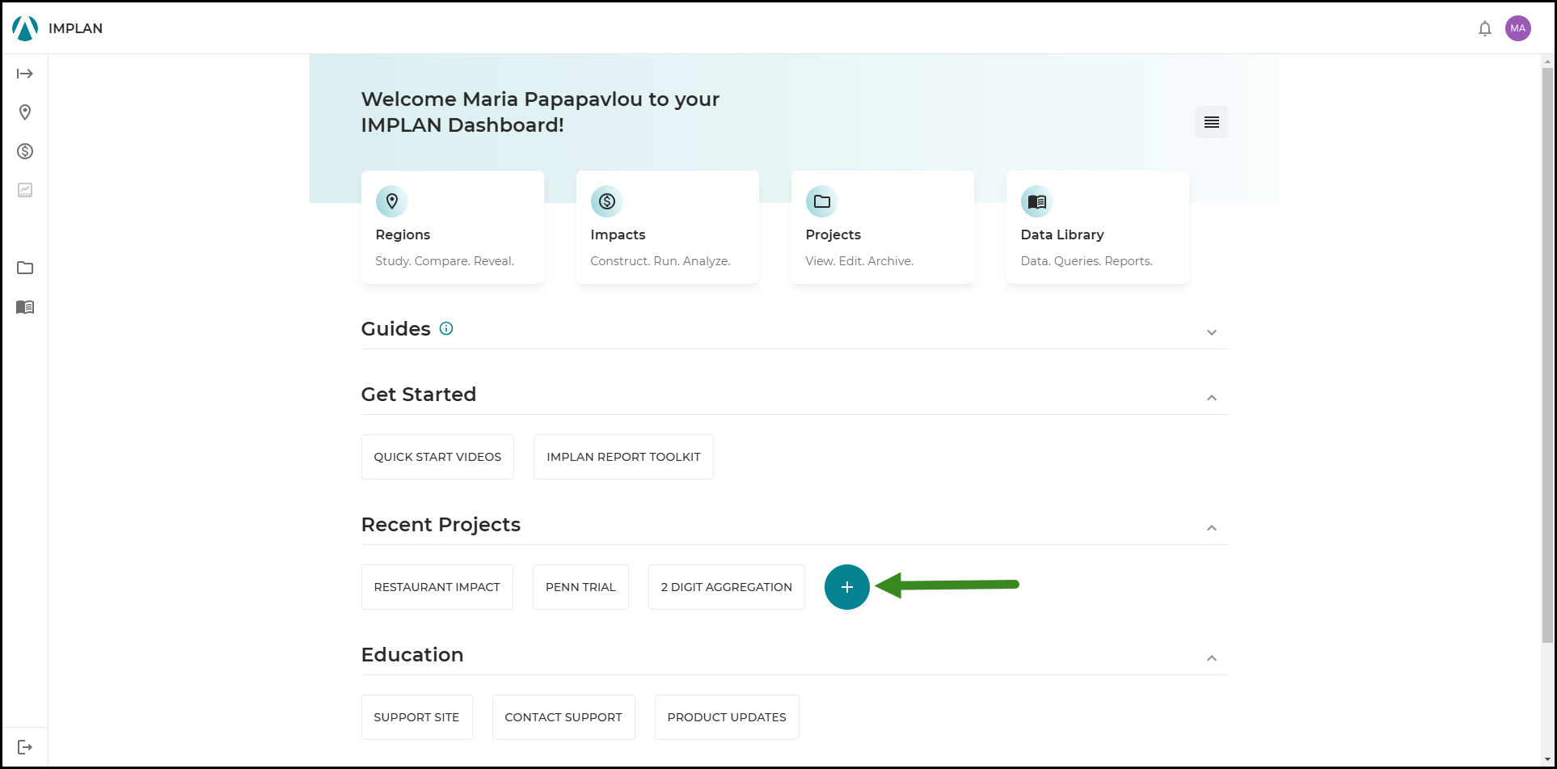Open the dashboard layout menu icon
This screenshot has height=769, width=1557.
pyautogui.click(x=1212, y=122)
